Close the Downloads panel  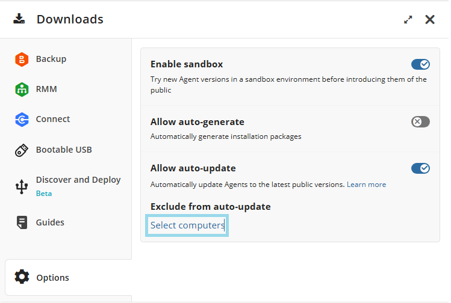click(x=430, y=19)
